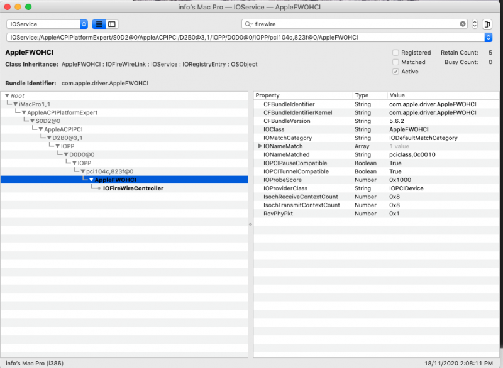
Task: Switch to the column browser view icon
Action: 112,24
